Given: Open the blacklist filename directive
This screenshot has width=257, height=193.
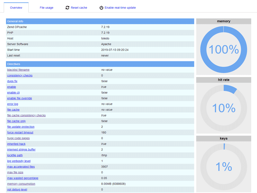Looking at the screenshot, I should coord(18,70).
